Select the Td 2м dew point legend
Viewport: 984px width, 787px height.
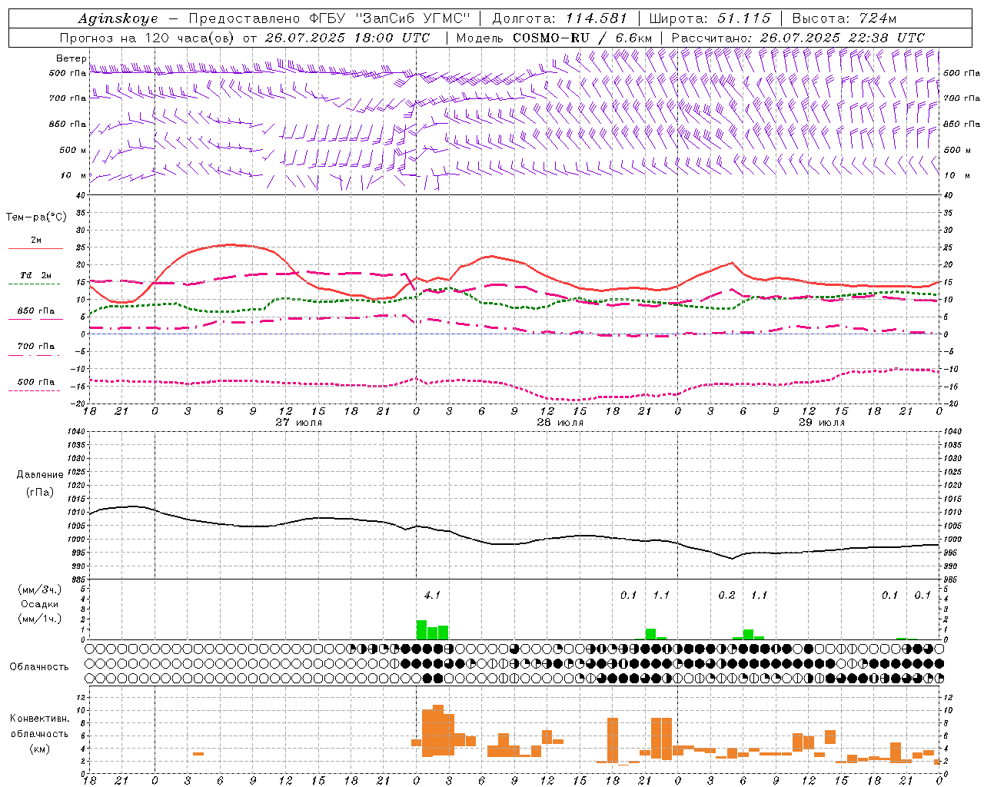tap(35, 275)
